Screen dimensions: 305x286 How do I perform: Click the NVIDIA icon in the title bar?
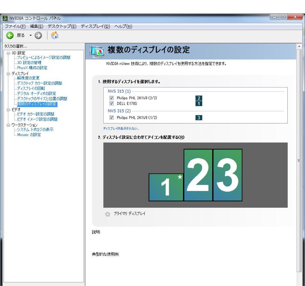click(5, 18)
